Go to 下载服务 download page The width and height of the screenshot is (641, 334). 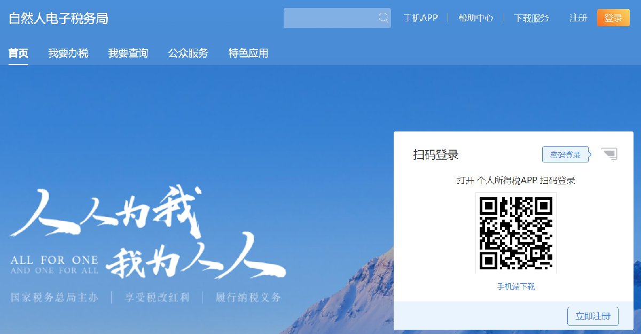[x=531, y=18]
